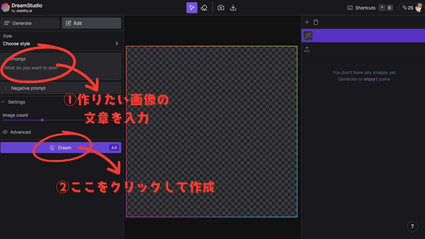Click the upload image icon
The height and width of the screenshot is (239, 425).
307,49
